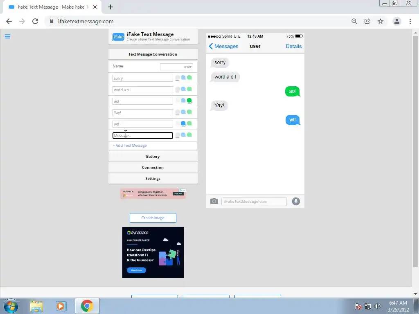Set 'sorry' message to gray received bubble
This screenshot has height=314, width=419.
[178, 78]
